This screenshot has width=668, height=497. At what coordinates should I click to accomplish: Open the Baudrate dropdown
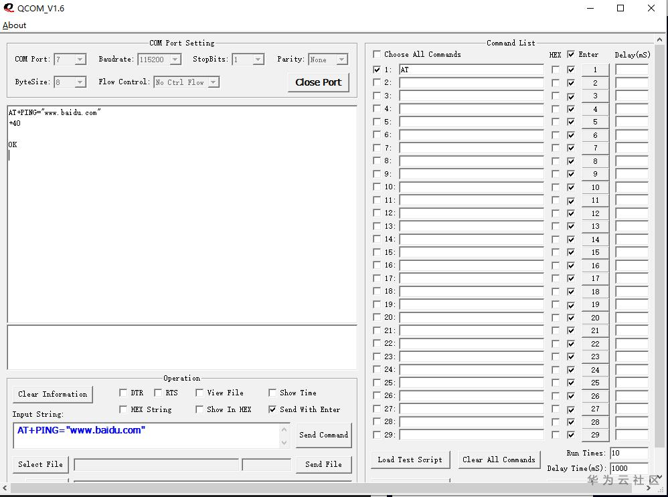(175, 60)
